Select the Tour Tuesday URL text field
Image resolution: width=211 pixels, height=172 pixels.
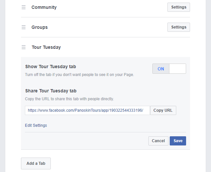(x=87, y=110)
